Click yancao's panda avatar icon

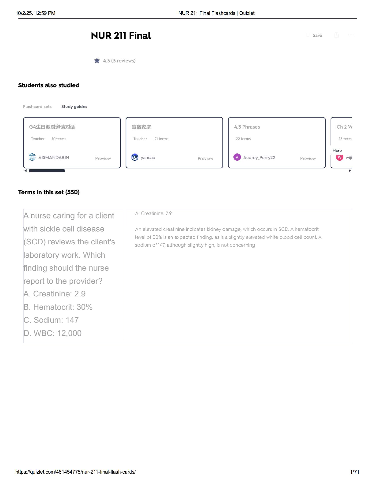click(x=134, y=157)
